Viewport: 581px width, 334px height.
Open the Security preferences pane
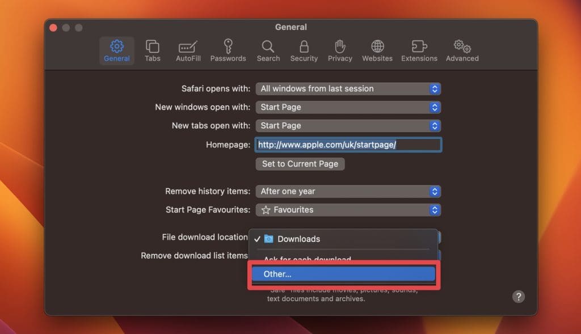(304, 50)
